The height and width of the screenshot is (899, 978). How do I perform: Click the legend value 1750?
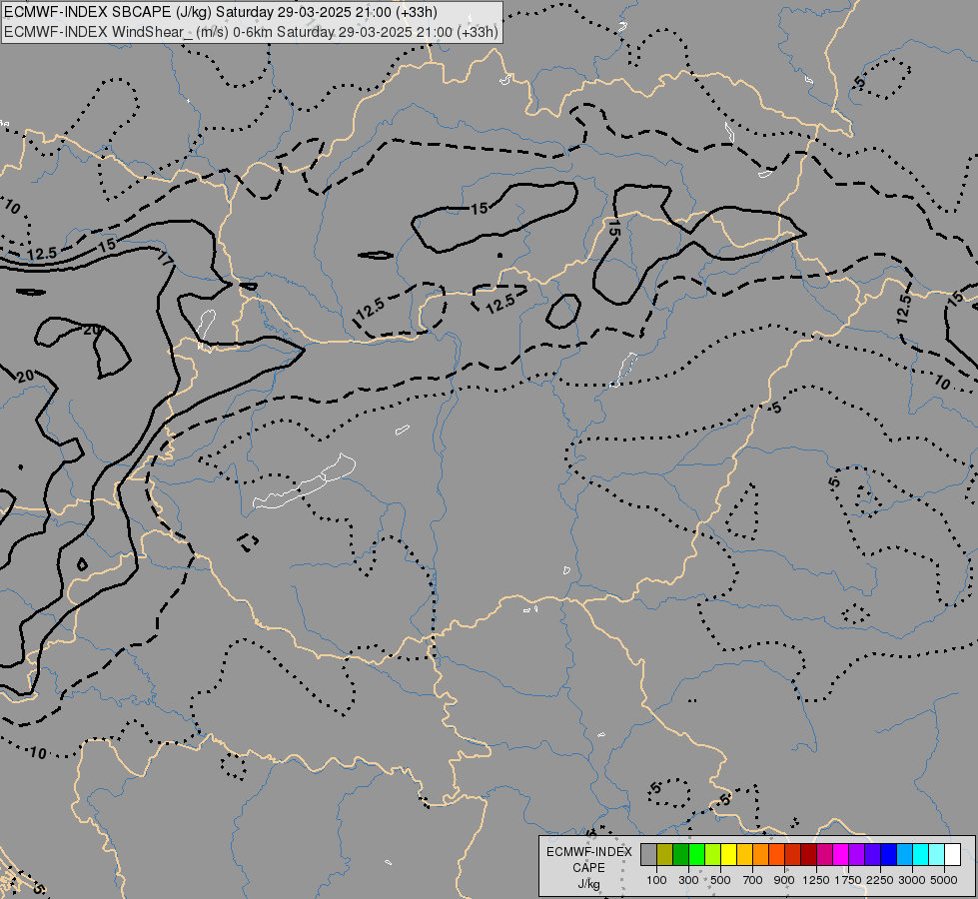[x=848, y=880]
